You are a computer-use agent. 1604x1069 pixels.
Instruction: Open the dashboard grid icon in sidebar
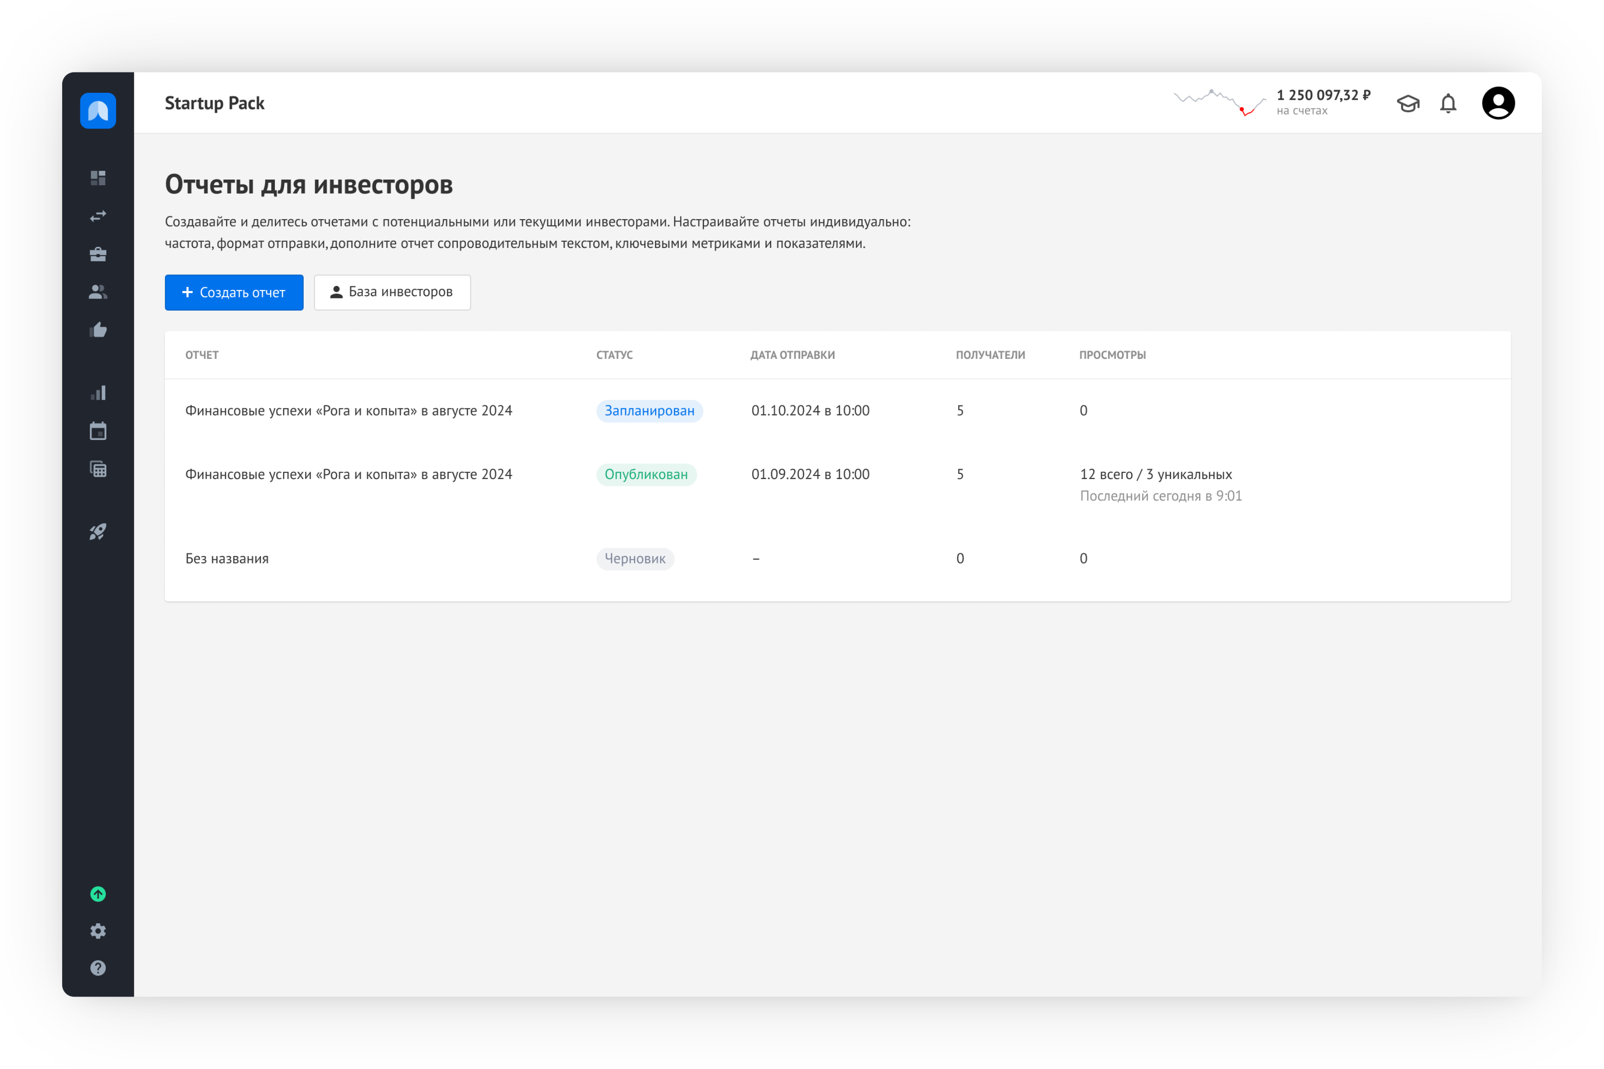(x=98, y=178)
